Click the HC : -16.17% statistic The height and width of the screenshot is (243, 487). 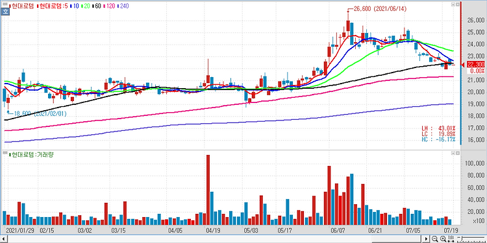pos(438,139)
